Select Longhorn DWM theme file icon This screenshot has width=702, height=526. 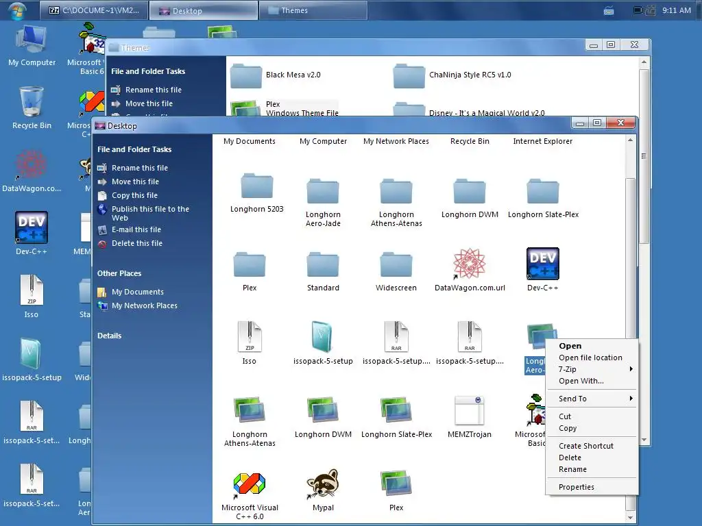coord(323,410)
